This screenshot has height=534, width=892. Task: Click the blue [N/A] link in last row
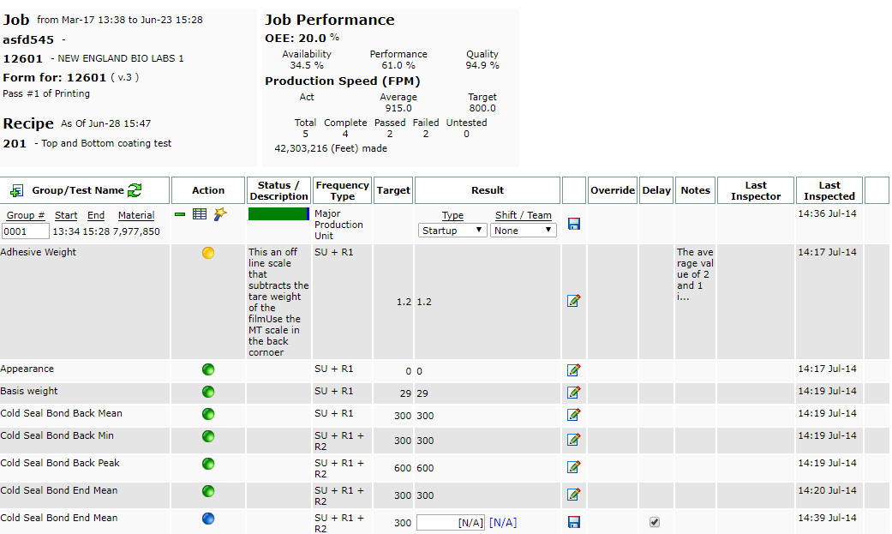tap(503, 523)
